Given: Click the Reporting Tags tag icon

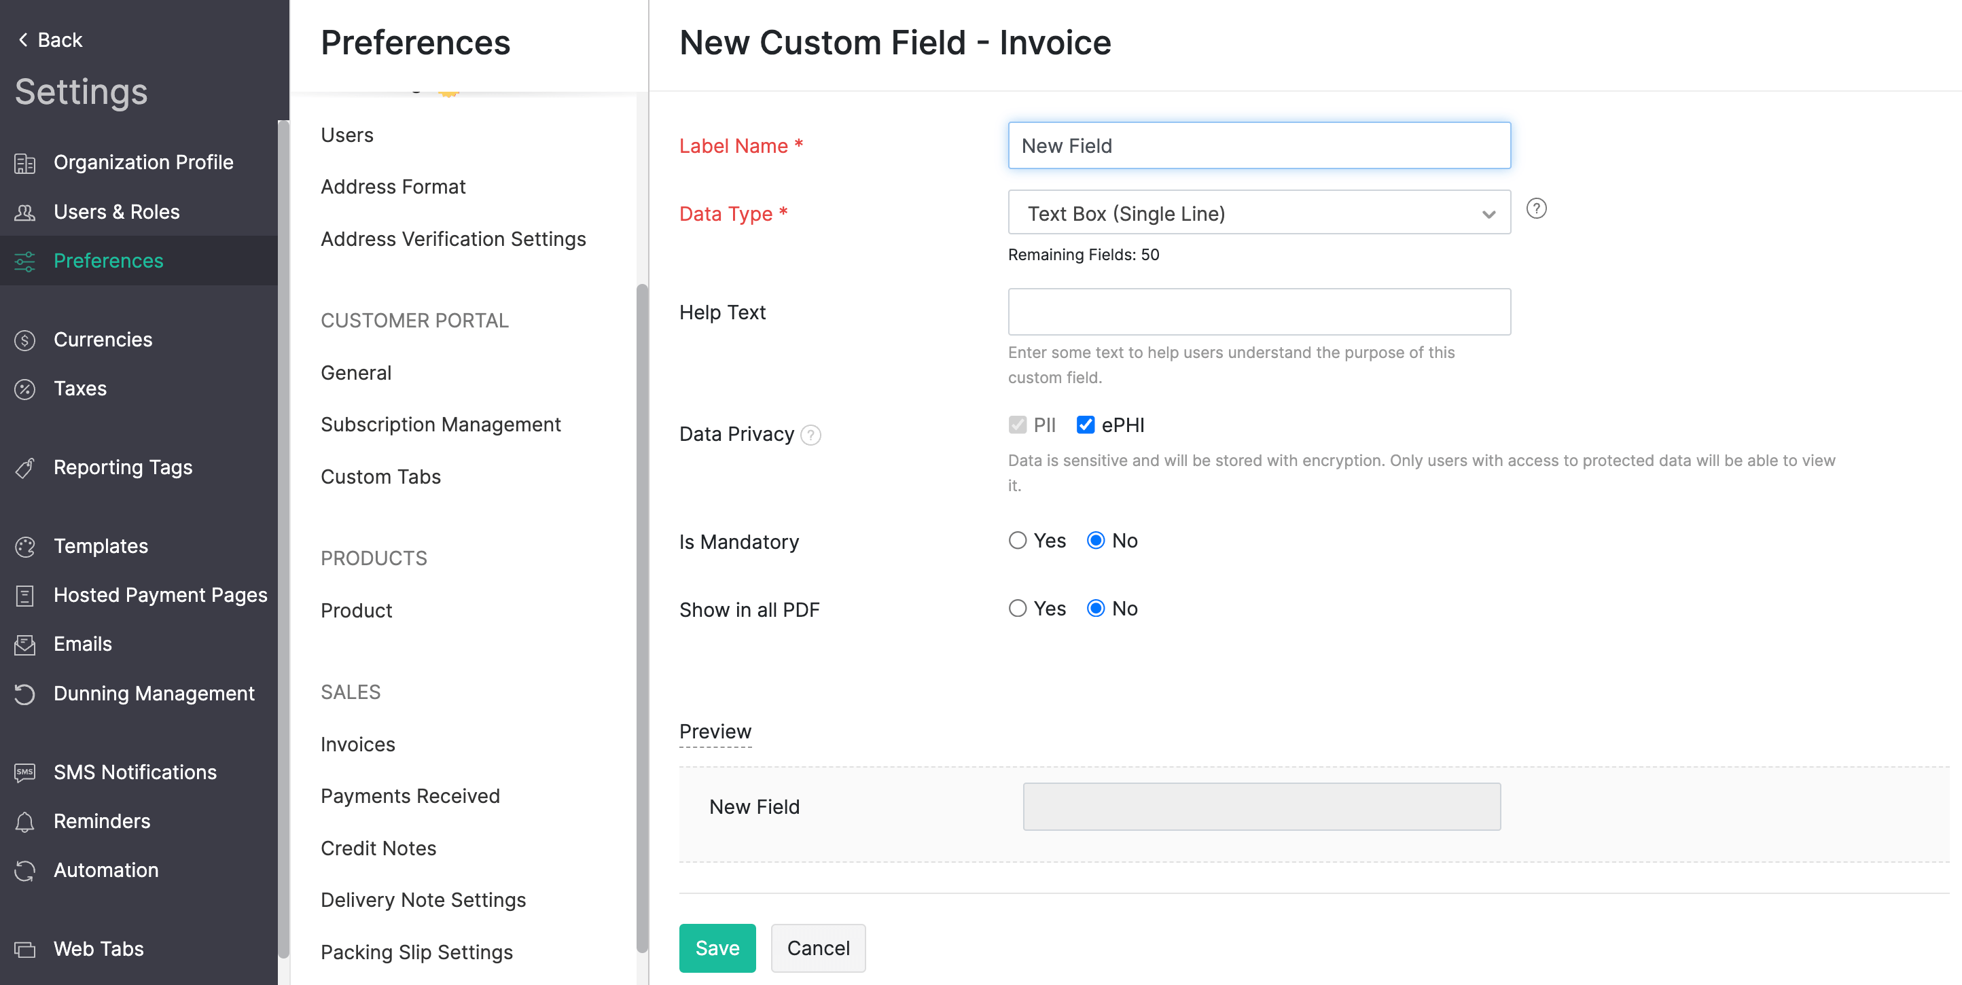Looking at the screenshot, I should 24,468.
